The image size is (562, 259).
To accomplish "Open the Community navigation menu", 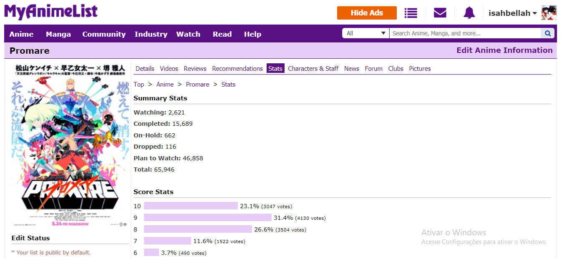I will point(104,34).
